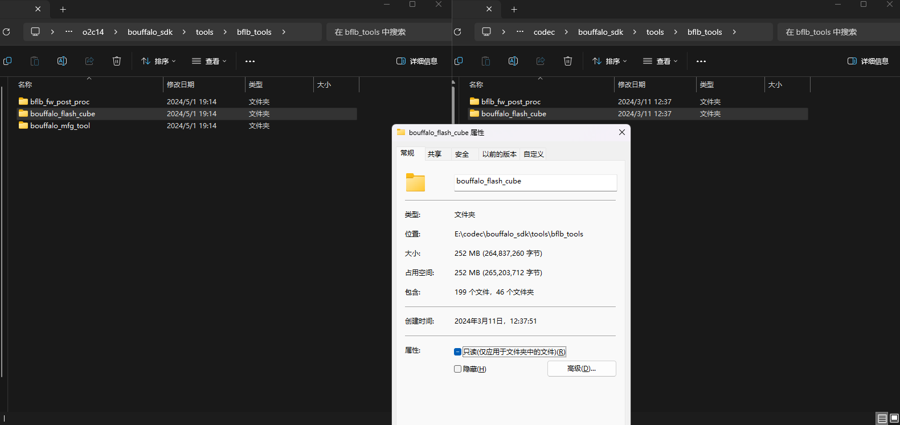Toggle the details pane in left Explorer window

pos(417,61)
